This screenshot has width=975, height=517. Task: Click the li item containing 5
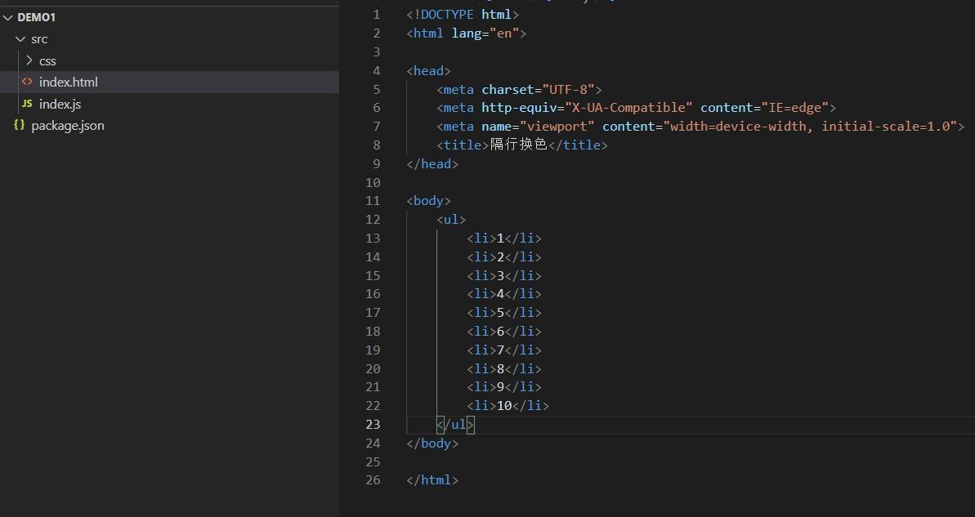tap(503, 312)
